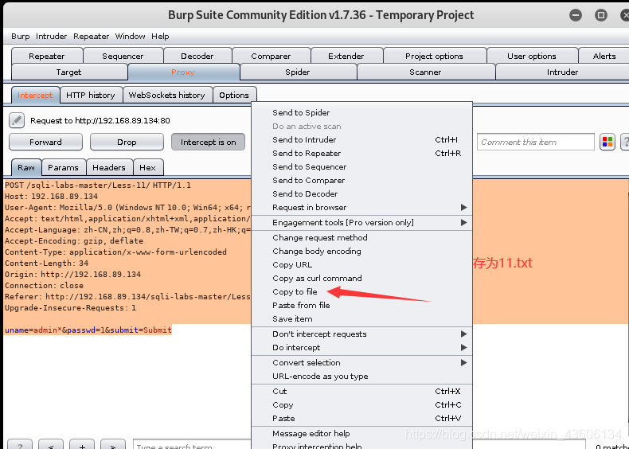Viewport: 629px width, 449px height.
Task: Choose Paste from file
Action: pos(361,306)
